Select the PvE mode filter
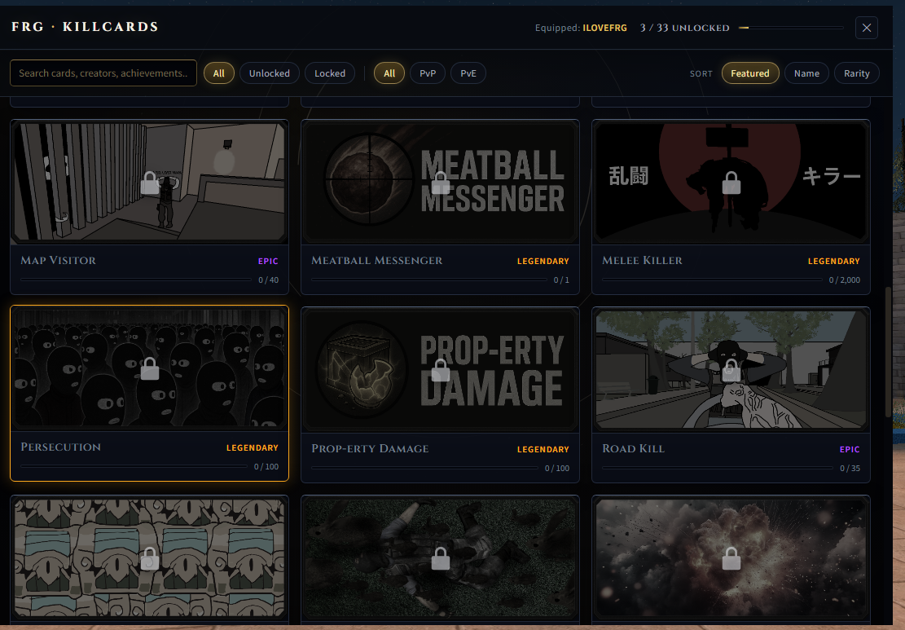Screen dimensions: 905x630 pos(468,73)
